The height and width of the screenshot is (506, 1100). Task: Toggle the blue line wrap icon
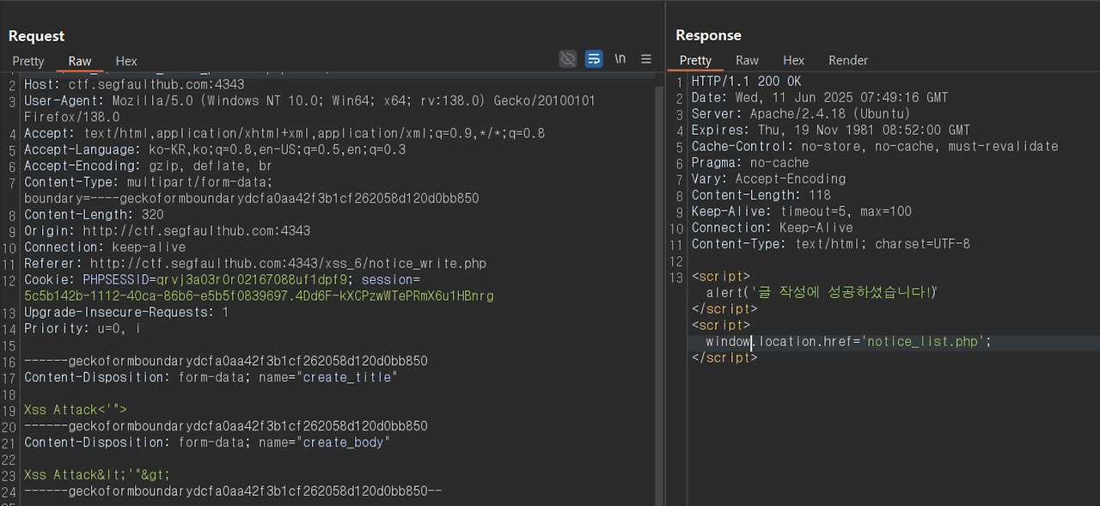pyautogui.click(x=594, y=58)
